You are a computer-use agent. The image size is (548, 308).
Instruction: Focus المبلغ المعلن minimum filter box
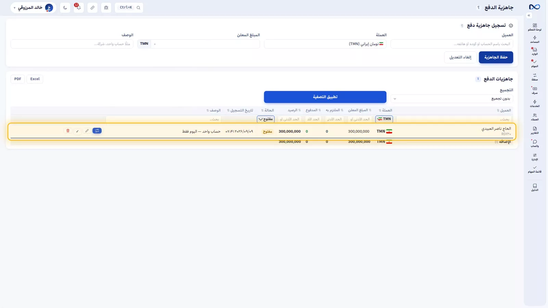359,119
